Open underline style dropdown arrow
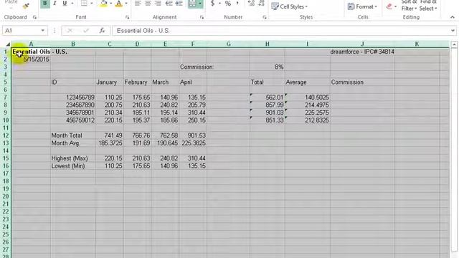Image resolution: width=459 pixels, height=258 pixels. (x=72, y=3)
